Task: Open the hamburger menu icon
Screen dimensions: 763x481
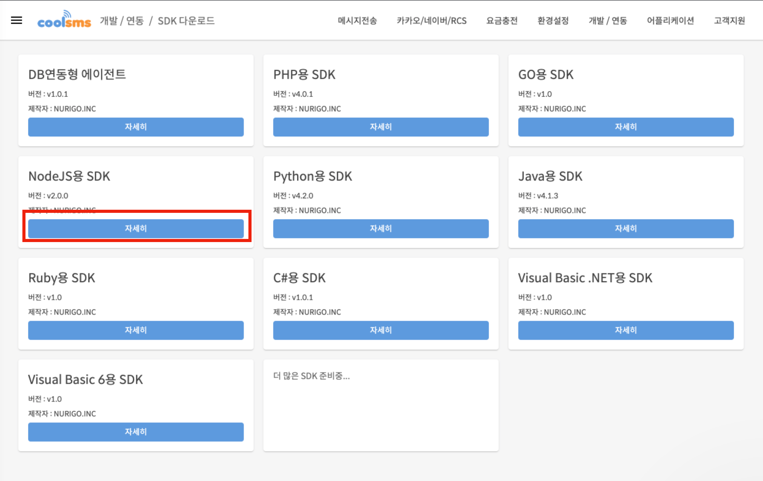Action: pyautogui.click(x=16, y=21)
